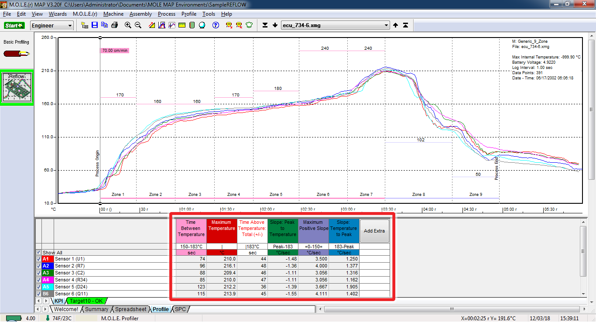Click the Print icon in the toolbar

point(114,25)
